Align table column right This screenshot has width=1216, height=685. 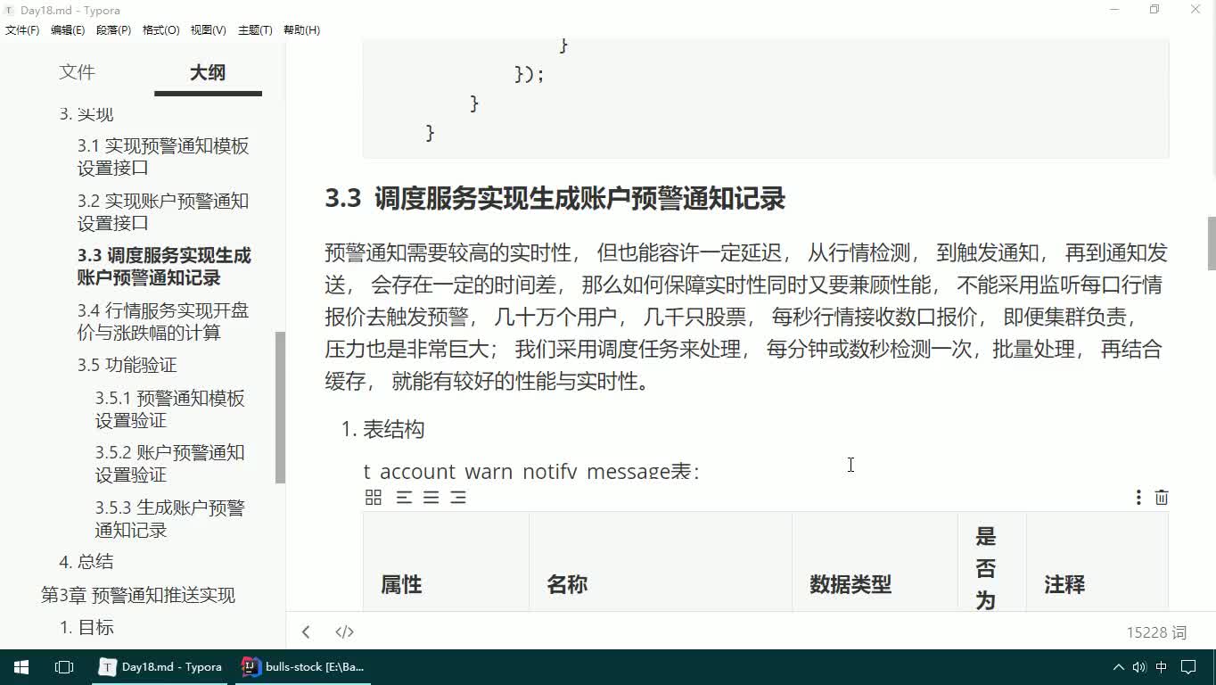[x=458, y=498]
